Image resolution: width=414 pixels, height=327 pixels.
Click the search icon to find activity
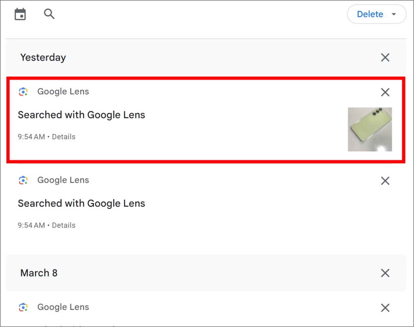[49, 14]
